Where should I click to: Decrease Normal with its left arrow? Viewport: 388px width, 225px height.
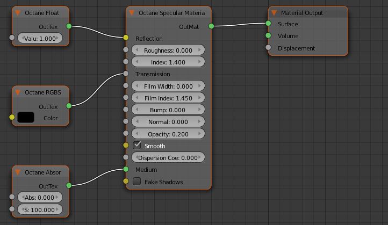[x=137, y=122]
